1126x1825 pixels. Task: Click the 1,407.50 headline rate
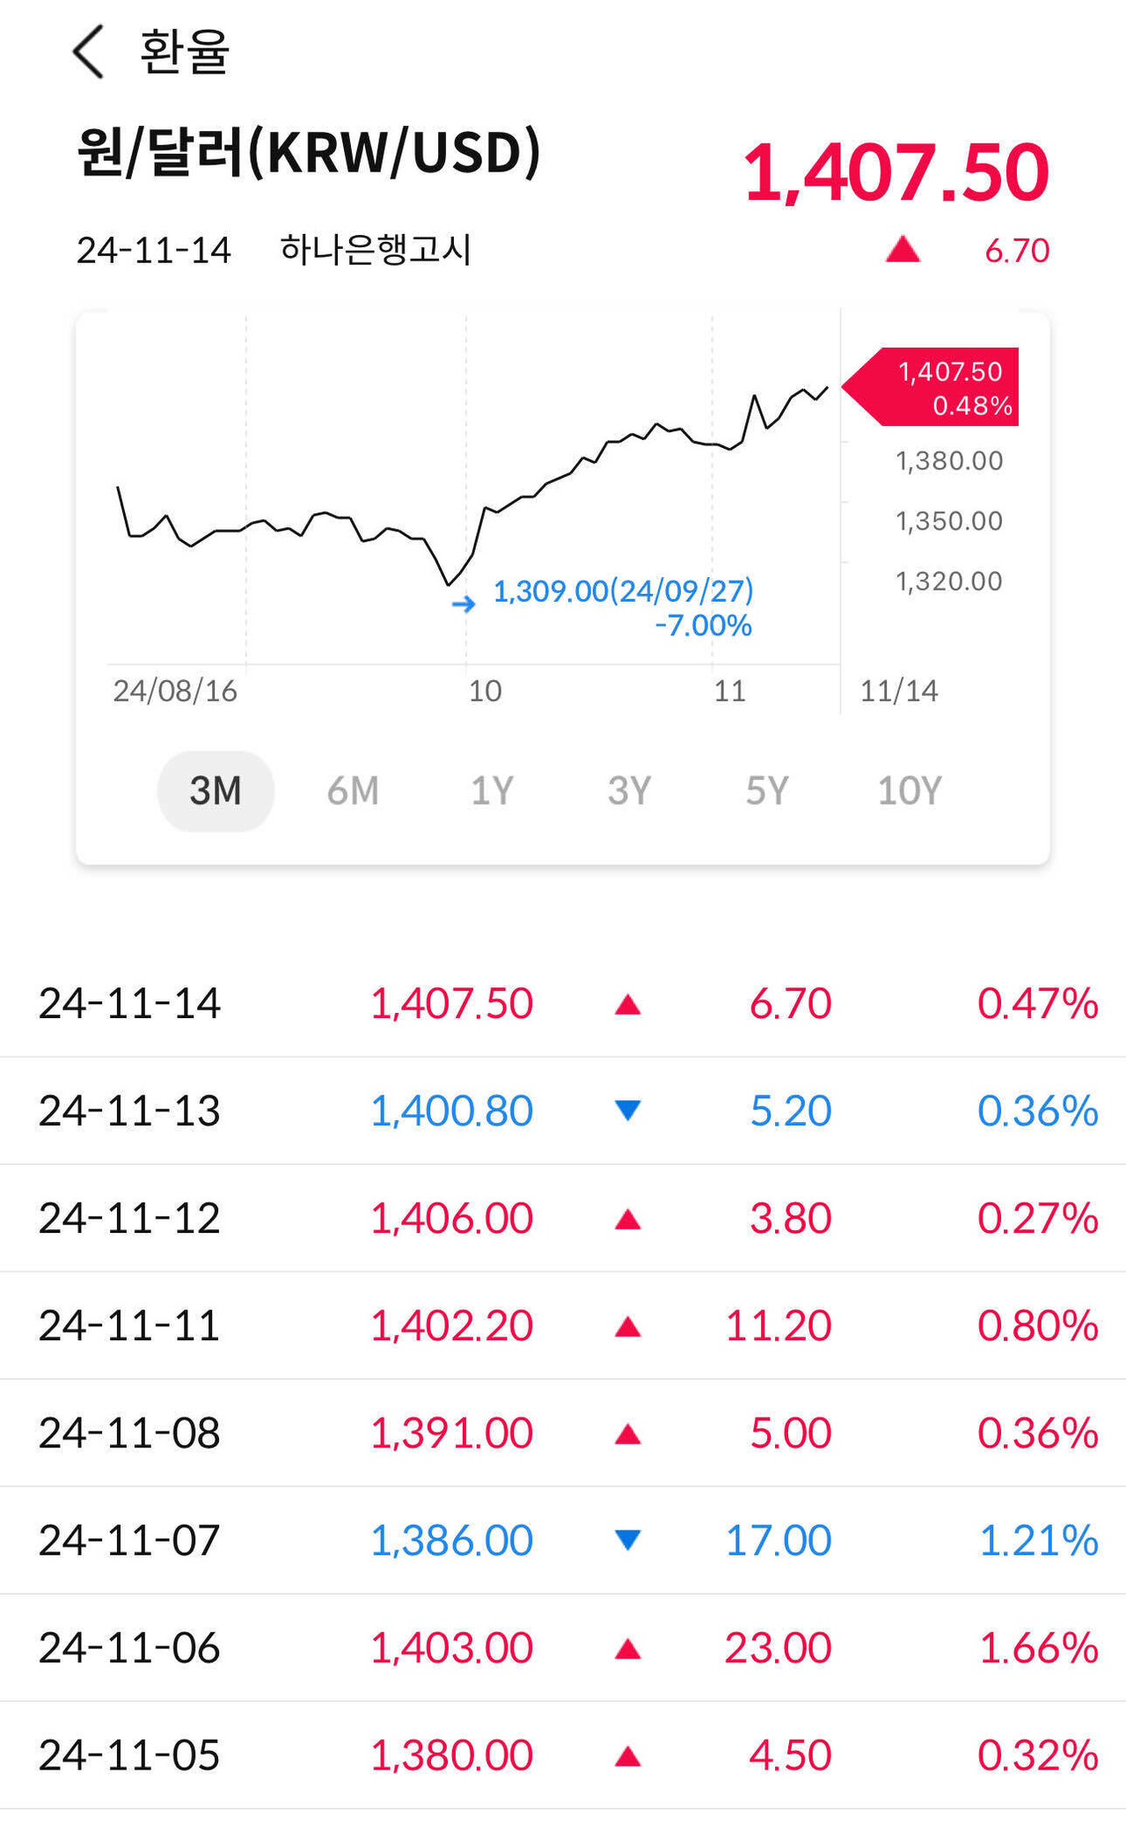pos(896,172)
